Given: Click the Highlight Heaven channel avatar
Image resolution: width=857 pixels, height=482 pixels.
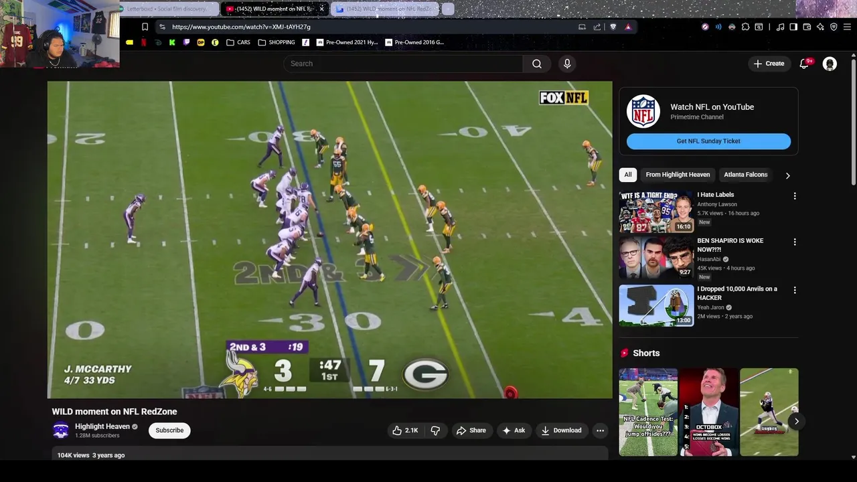Looking at the screenshot, I should point(61,430).
